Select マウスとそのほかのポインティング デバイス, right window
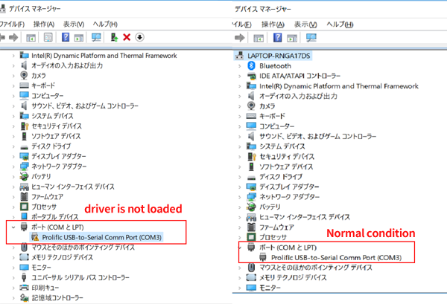 316,268
